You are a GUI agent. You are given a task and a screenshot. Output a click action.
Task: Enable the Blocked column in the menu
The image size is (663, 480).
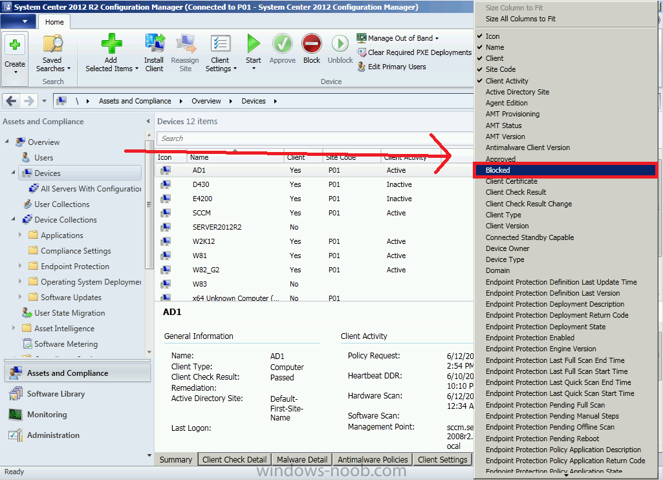pos(565,170)
